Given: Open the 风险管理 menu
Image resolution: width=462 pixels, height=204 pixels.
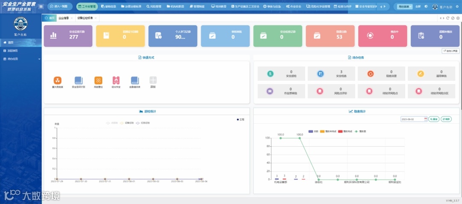Looking at the screenshot, I should (x=154, y=6).
